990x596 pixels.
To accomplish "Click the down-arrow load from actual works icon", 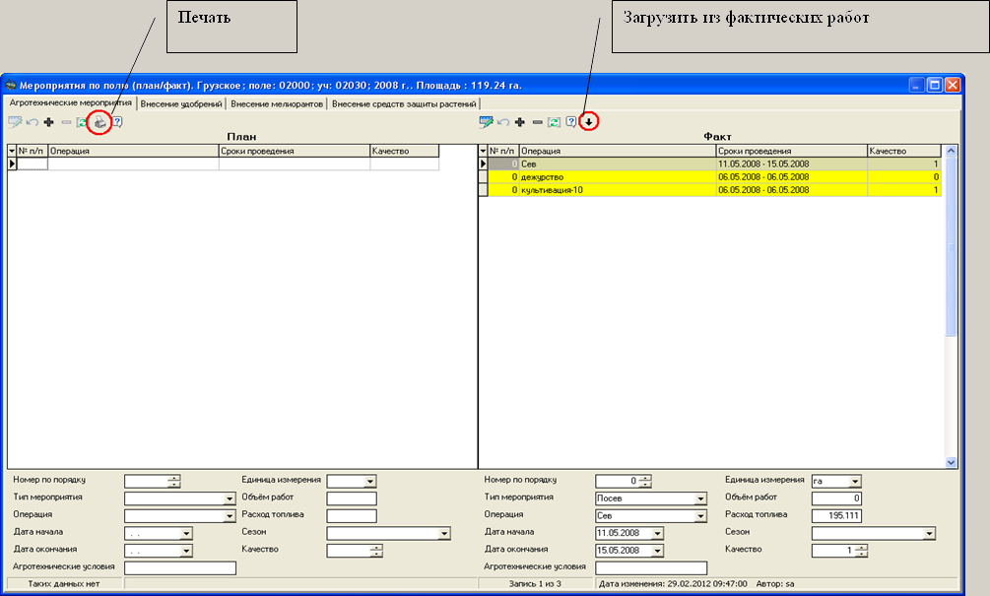I will (x=588, y=122).
